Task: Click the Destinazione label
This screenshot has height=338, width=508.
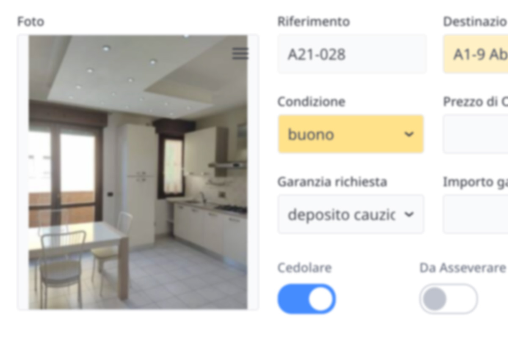Action: click(x=475, y=22)
